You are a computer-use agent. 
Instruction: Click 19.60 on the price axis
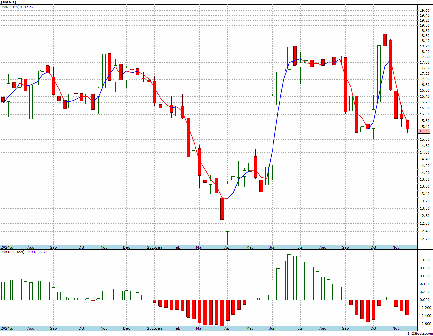point(424,10)
